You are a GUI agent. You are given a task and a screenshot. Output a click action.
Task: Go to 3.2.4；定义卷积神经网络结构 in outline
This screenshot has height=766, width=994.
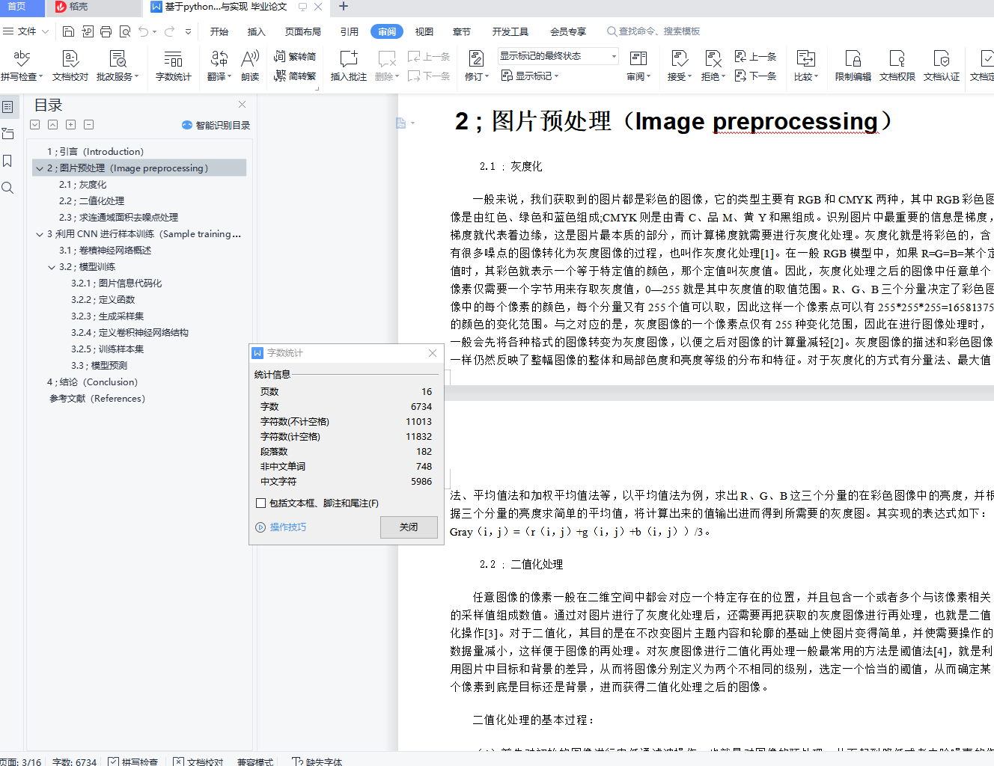click(129, 333)
